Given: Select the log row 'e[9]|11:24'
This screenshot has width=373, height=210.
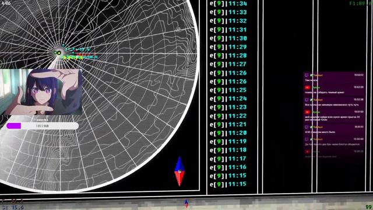Looking at the screenshot, I should pos(228,99).
